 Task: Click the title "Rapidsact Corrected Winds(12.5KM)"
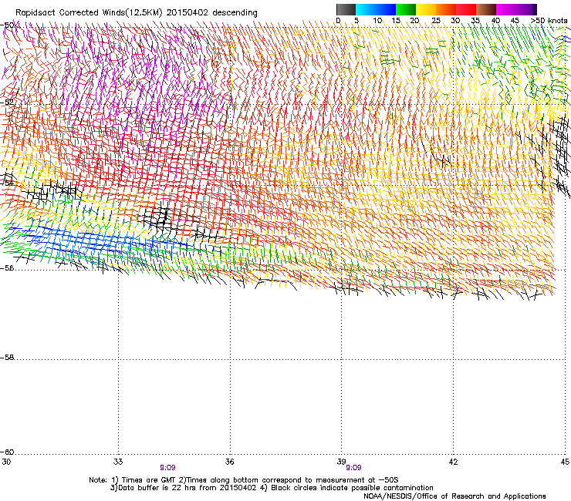tap(89, 13)
